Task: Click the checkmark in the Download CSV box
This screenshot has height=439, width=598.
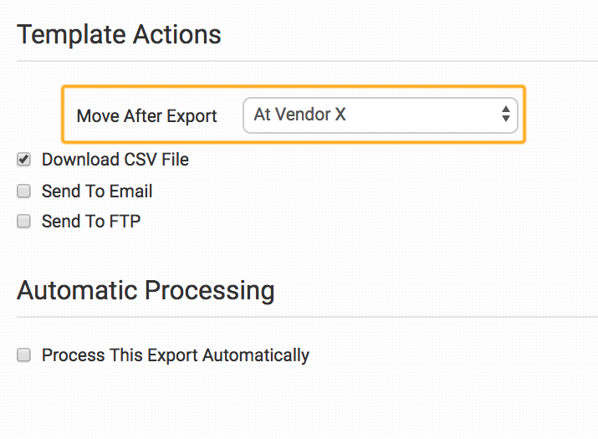Action: click(x=24, y=159)
